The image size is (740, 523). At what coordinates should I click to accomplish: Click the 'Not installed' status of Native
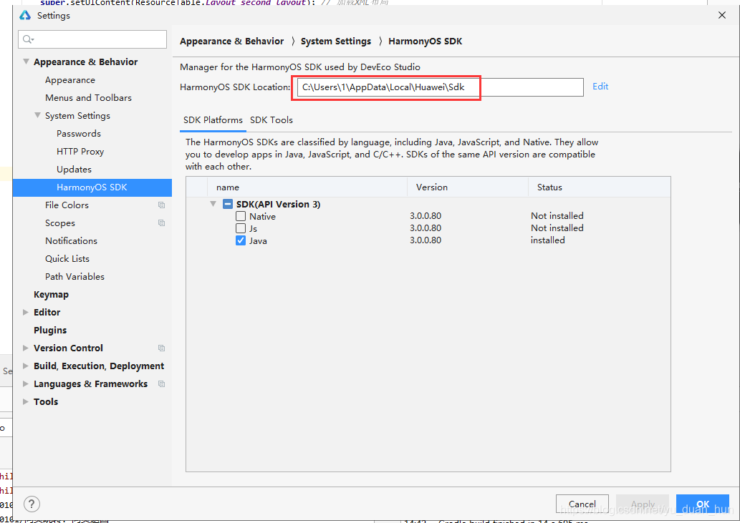[557, 216]
